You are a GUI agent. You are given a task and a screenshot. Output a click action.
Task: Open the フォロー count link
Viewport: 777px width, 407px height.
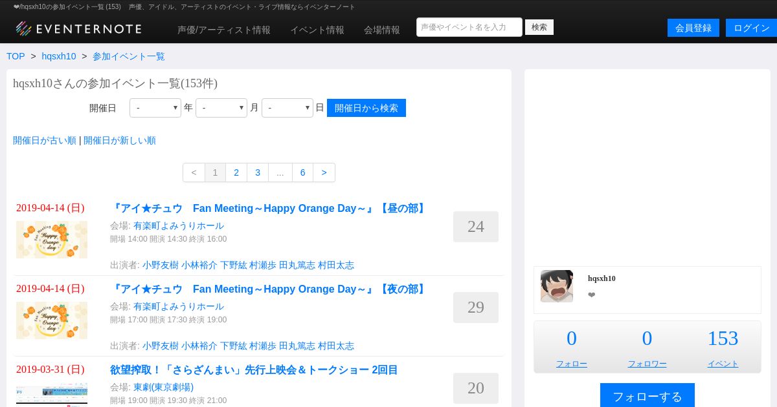572,364
